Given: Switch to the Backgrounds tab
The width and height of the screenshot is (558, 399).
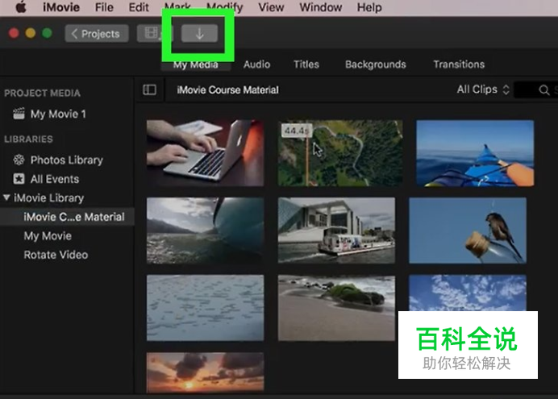Looking at the screenshot, I should (x=376, y=64).
